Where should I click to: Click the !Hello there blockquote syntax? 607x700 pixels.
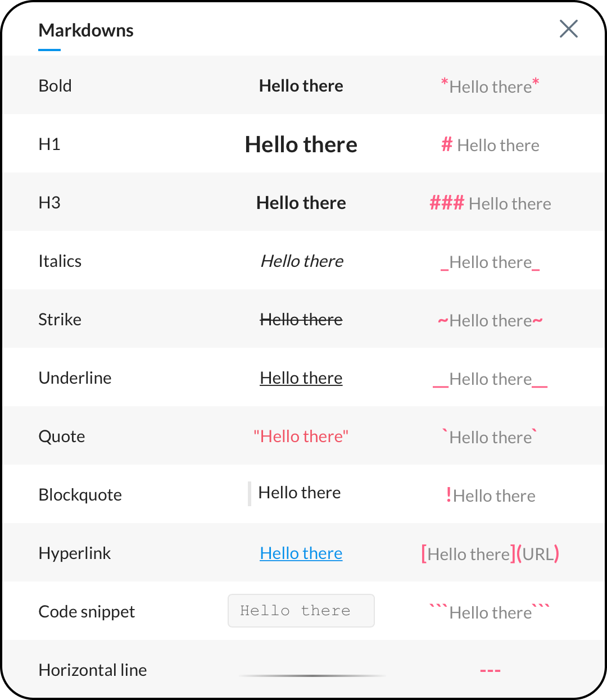tap(490, 496)
